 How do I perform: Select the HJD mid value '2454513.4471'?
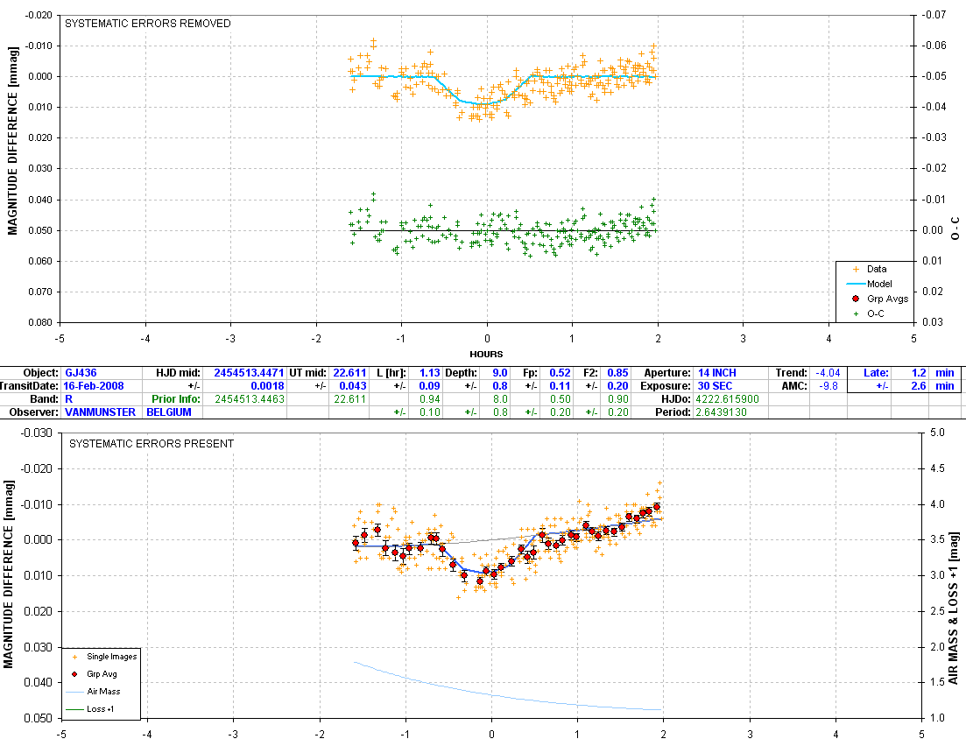click(249, 373)
